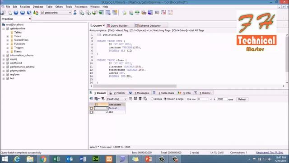
Task: Click the username column header
Action: click(117, 105)
